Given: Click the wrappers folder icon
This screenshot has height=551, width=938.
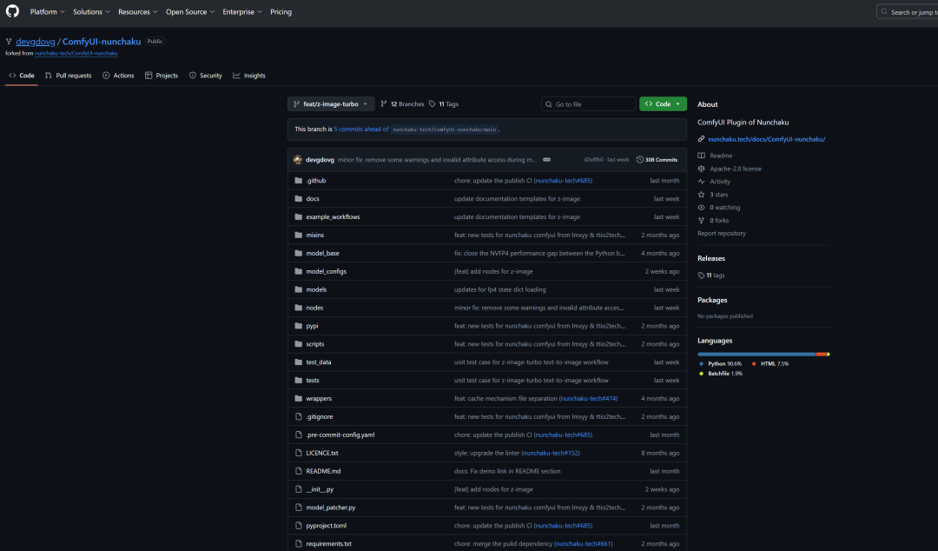Looking at the screenshot, I should 299,398.
